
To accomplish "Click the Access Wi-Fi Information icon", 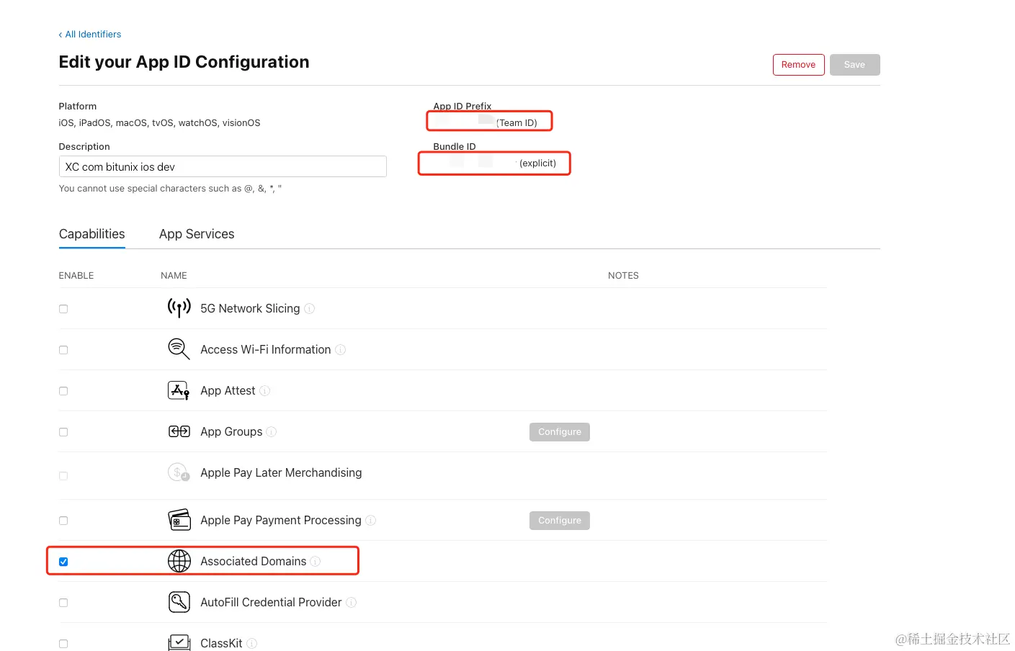I will tap(179, 349).
